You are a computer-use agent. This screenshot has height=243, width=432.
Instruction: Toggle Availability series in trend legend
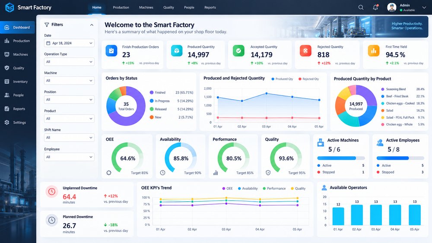(248, 189)
